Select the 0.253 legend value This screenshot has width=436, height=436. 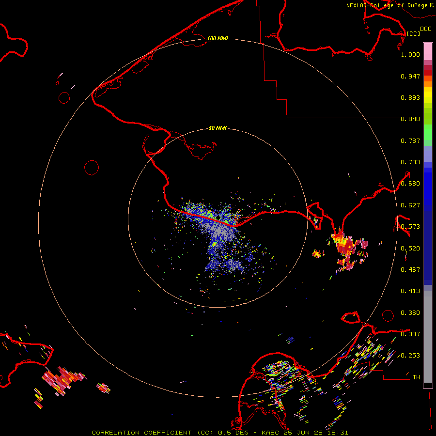point(410,356)
